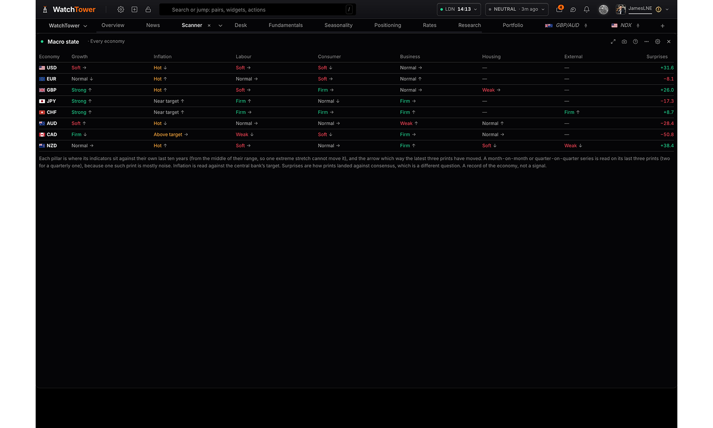Expand the Macro state widget to fullscreen

click(x=613, y=42)
